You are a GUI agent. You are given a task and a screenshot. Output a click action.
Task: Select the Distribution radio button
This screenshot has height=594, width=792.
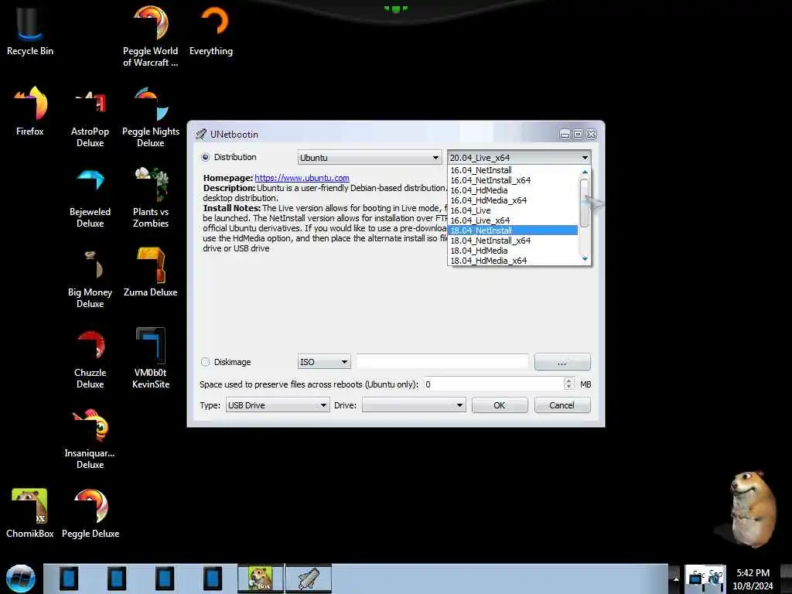205,157
